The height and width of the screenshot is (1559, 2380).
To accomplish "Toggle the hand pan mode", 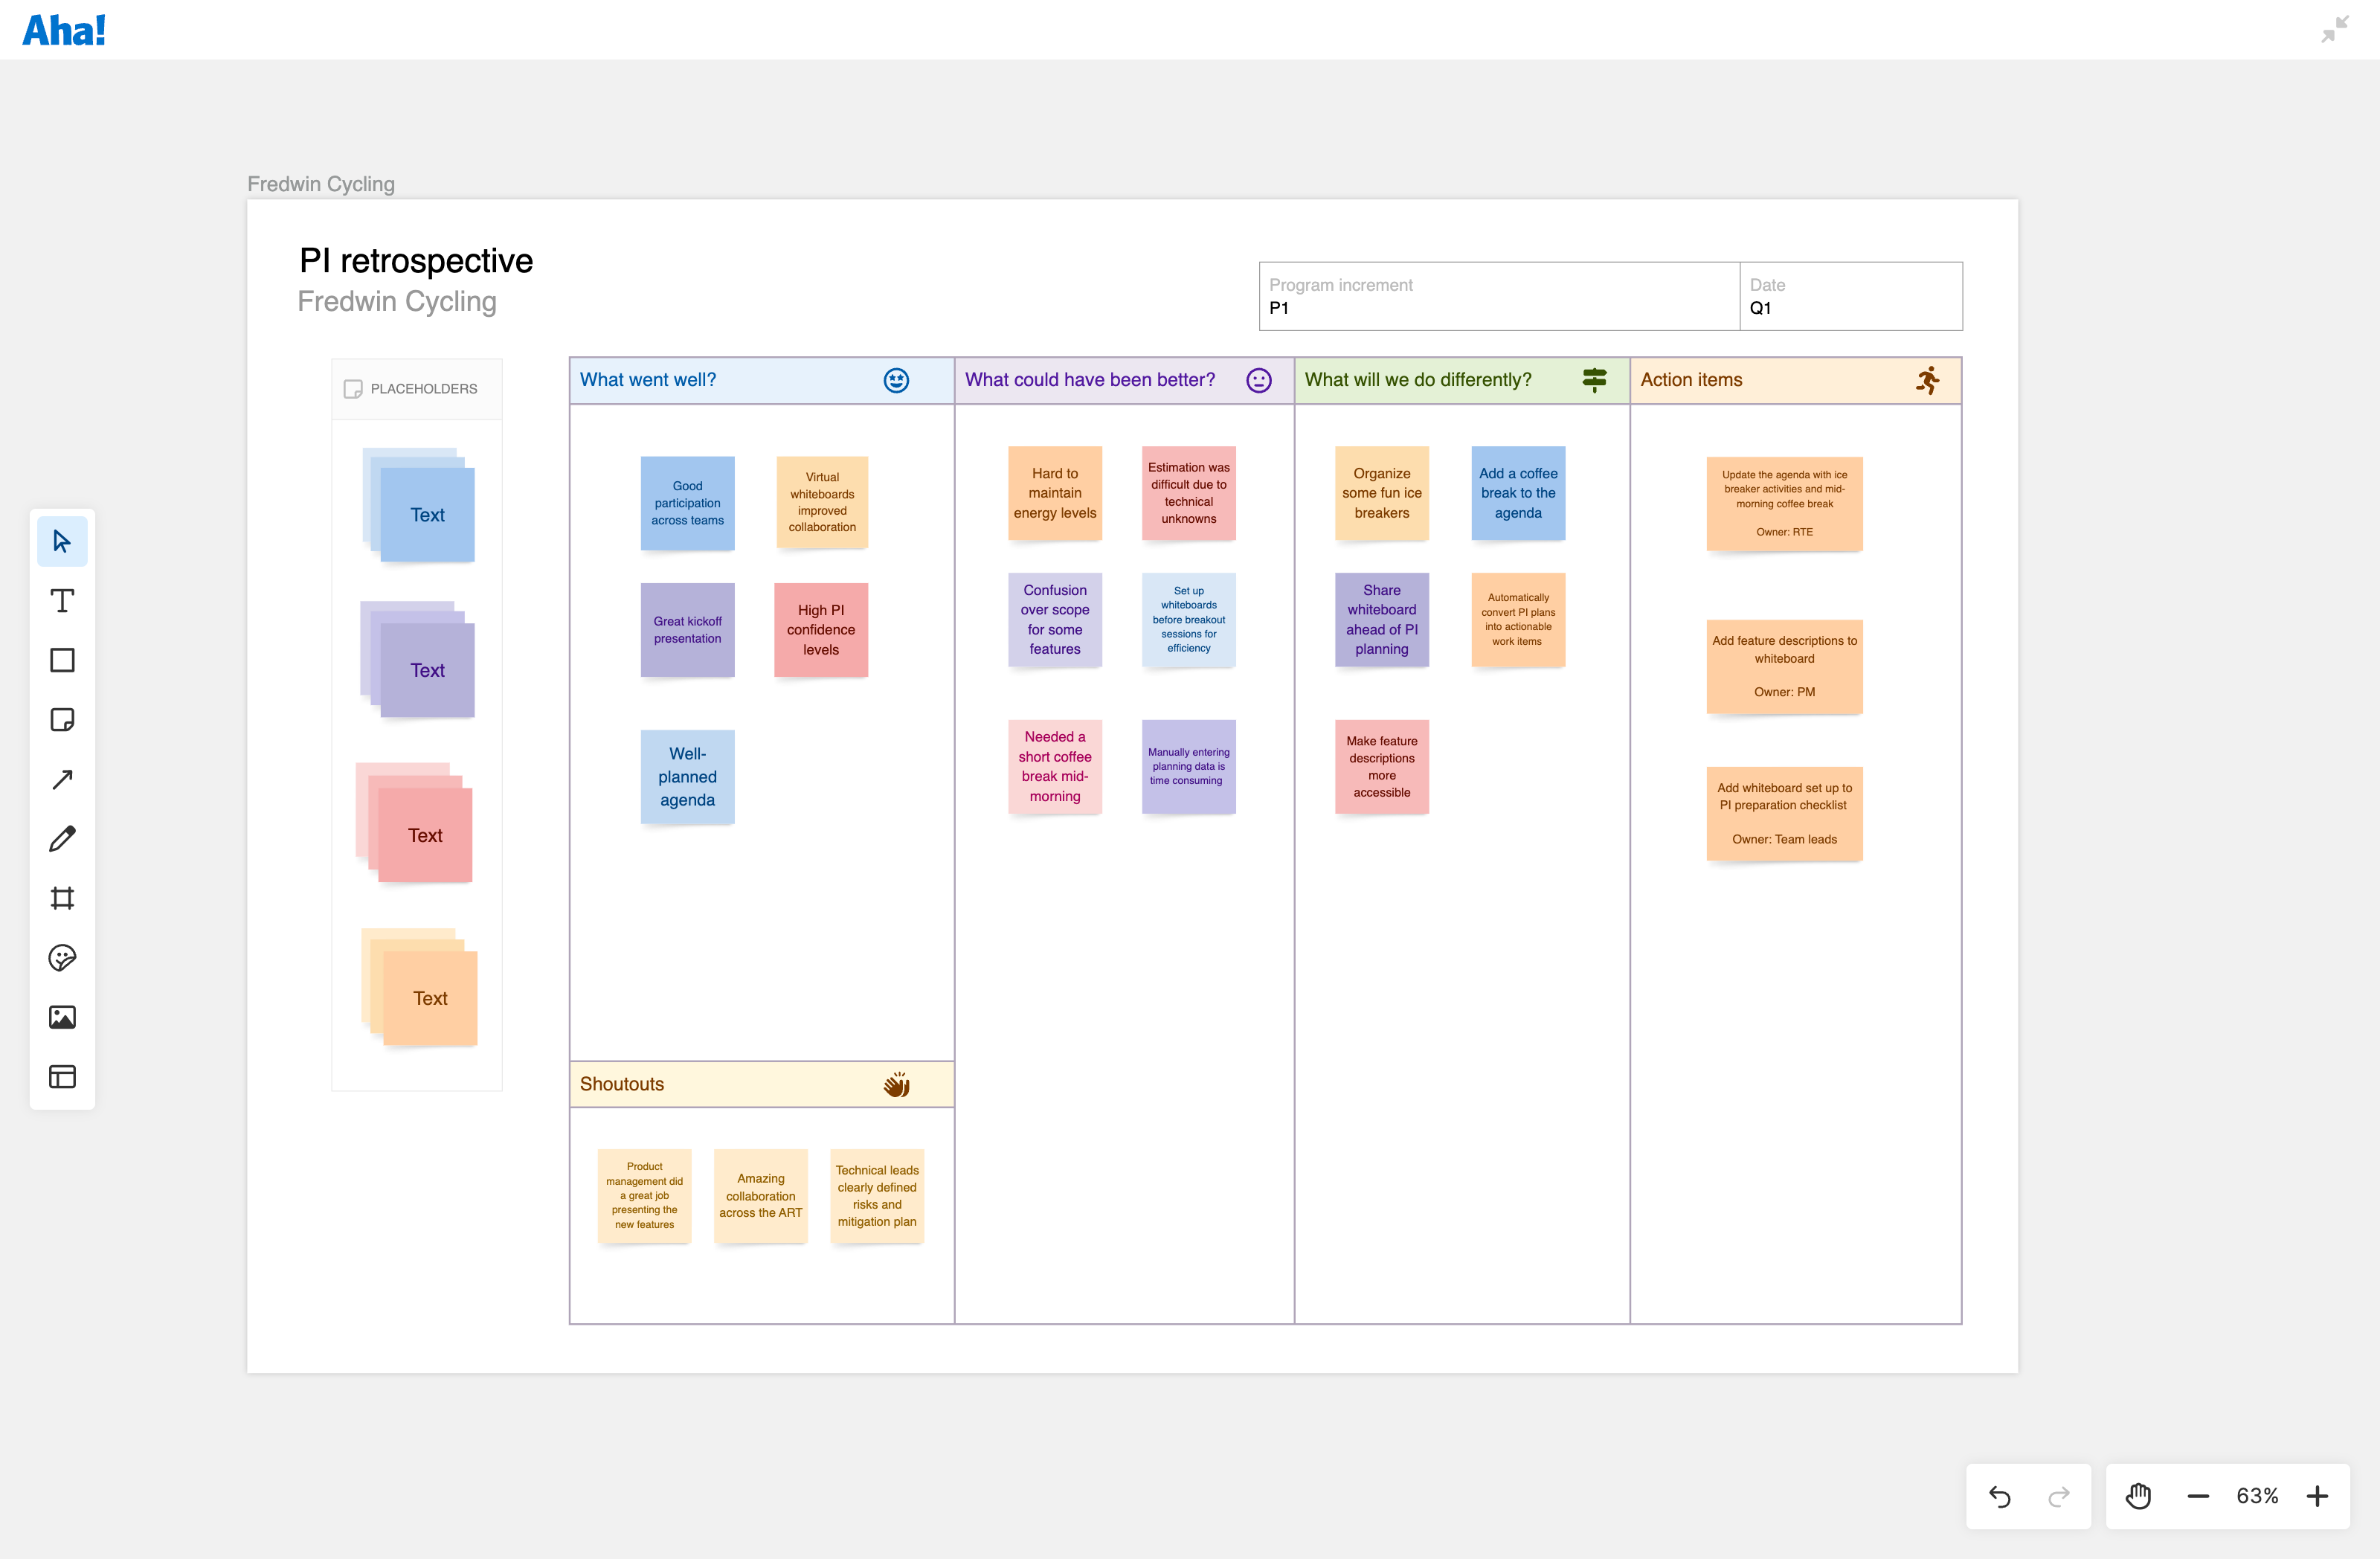I will click(2138, 1496).
